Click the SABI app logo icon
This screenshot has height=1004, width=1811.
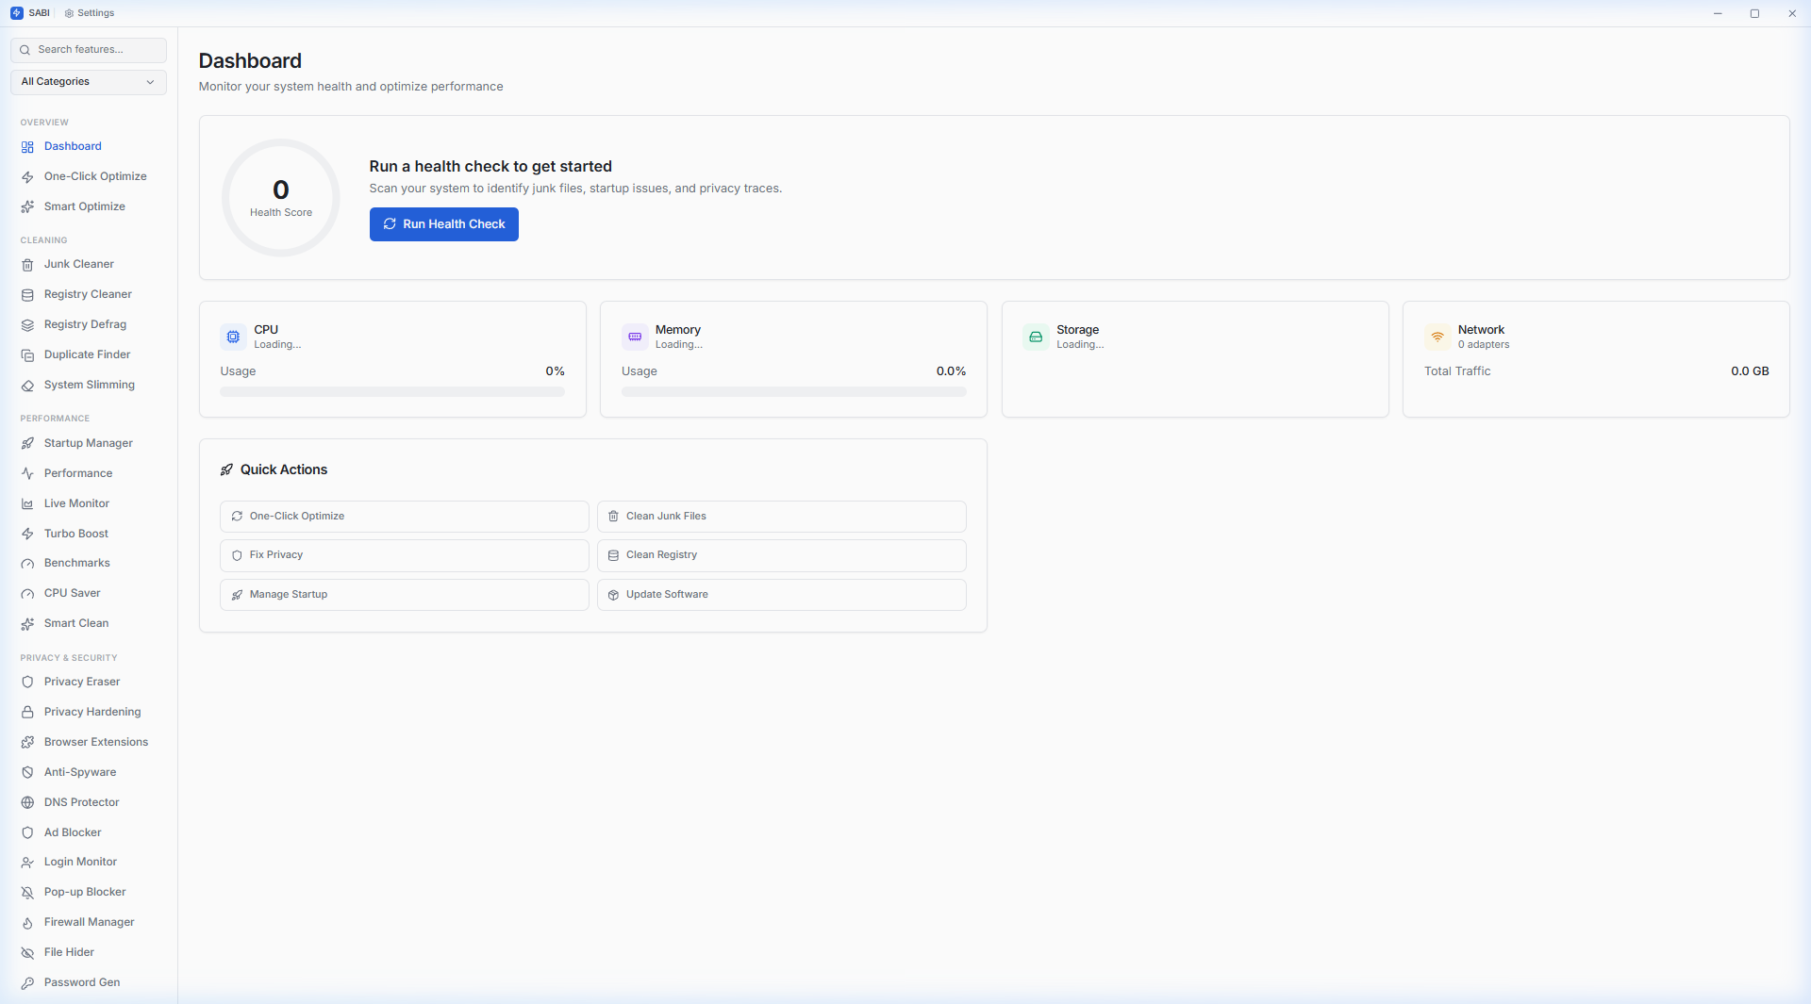(x=16, y=13)
